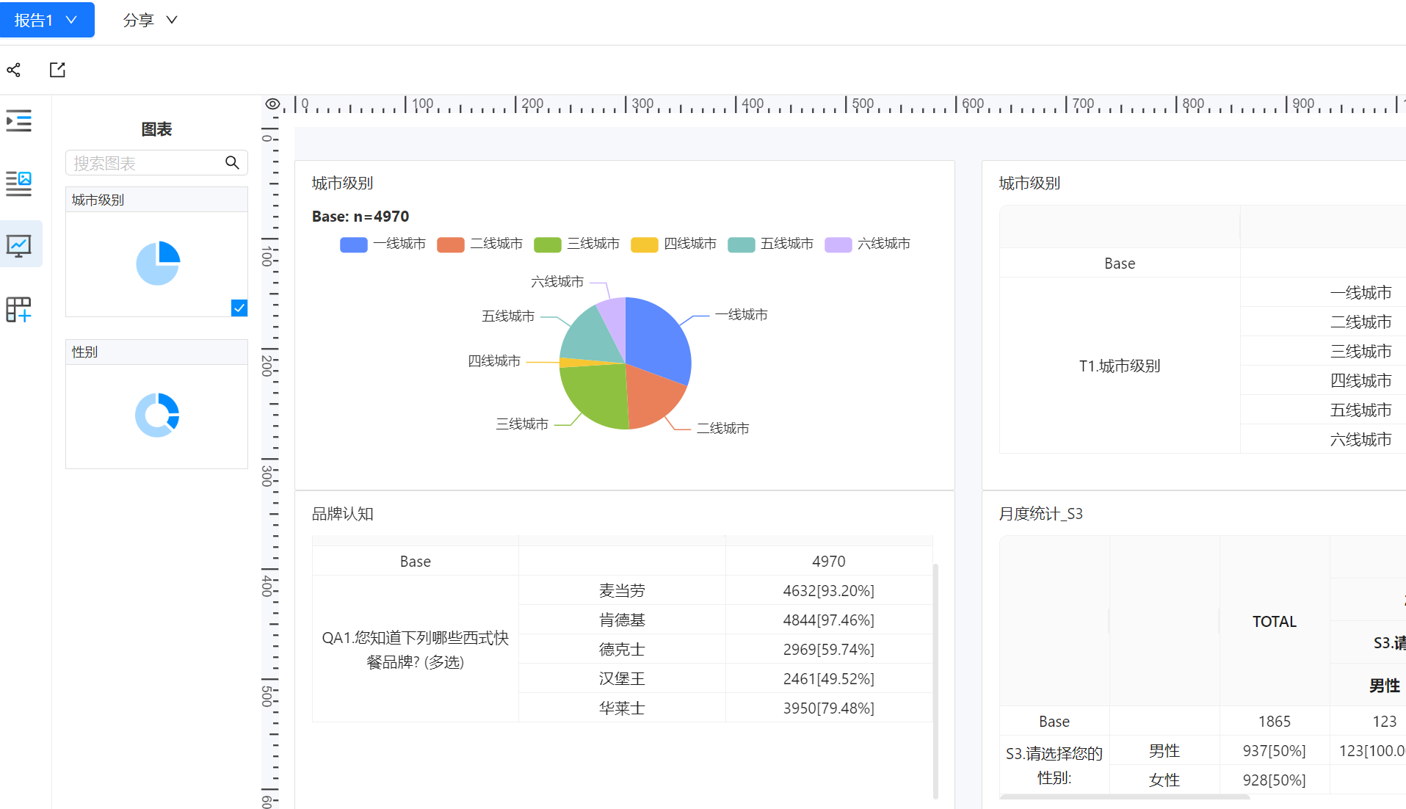Toggle 三线城市 legend swatch
1406x809 pixels.
(x=548, y=244)
